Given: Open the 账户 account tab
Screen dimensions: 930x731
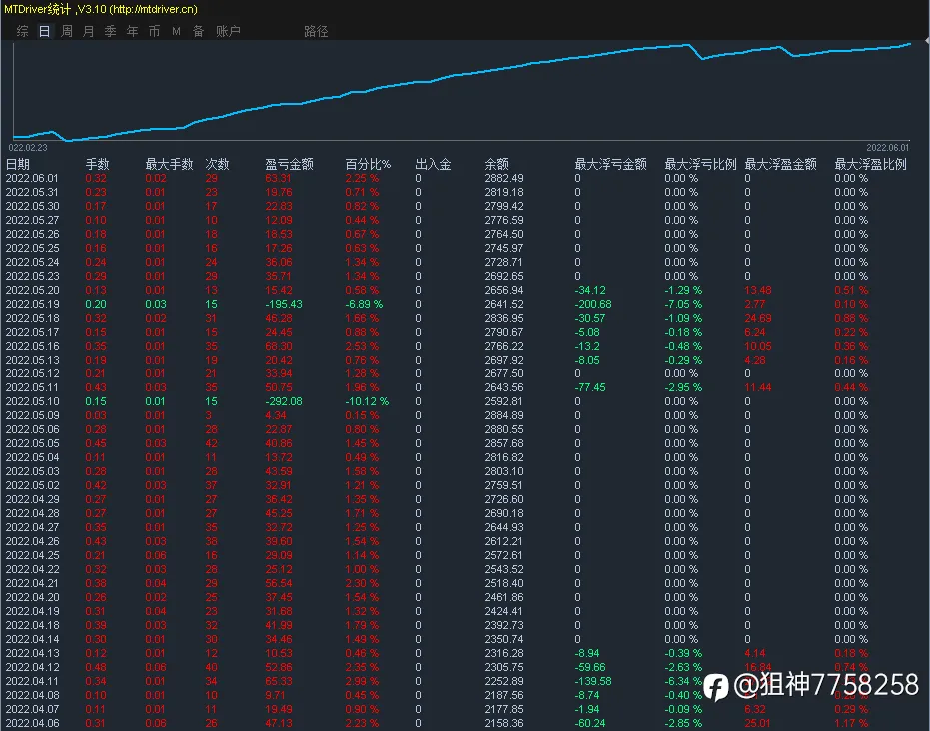Looking at the screenshot, I should [228, 31].
